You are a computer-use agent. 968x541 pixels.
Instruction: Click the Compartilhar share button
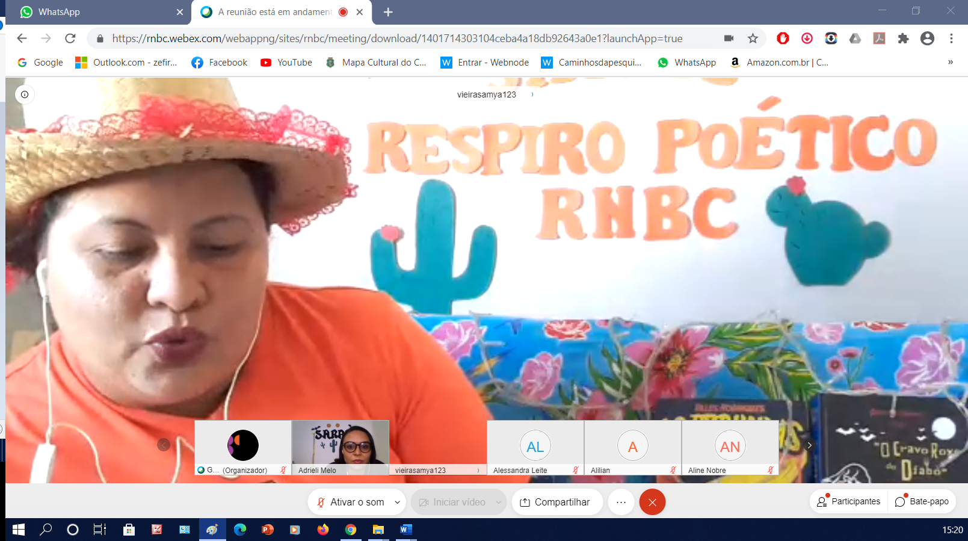click(x=556, y=502)
